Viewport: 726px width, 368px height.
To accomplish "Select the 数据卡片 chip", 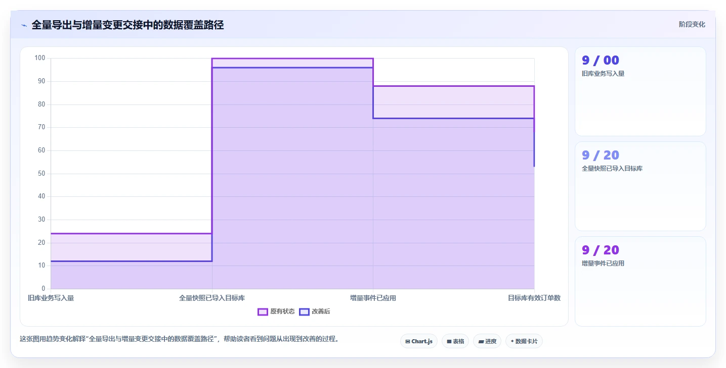I will (524, 341).
